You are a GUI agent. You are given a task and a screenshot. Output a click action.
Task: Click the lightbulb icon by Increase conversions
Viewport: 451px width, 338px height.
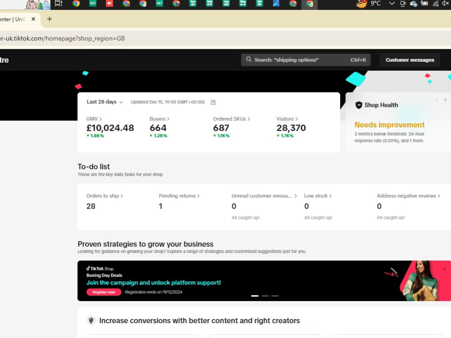pos(91,320)
